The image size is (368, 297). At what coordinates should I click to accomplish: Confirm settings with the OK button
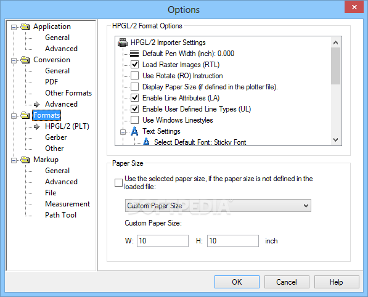click(x=237, y=282)
